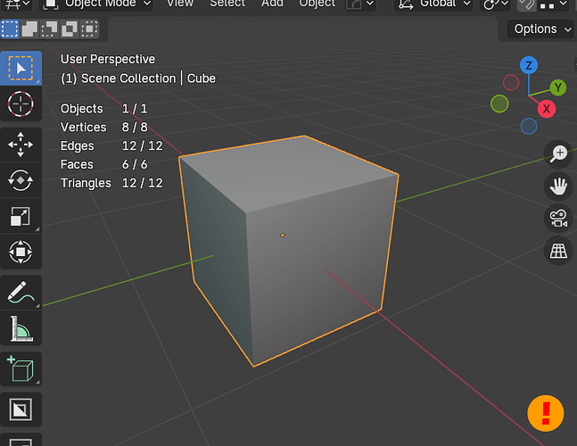Open the Object Mode dropdown

point(96,4)
